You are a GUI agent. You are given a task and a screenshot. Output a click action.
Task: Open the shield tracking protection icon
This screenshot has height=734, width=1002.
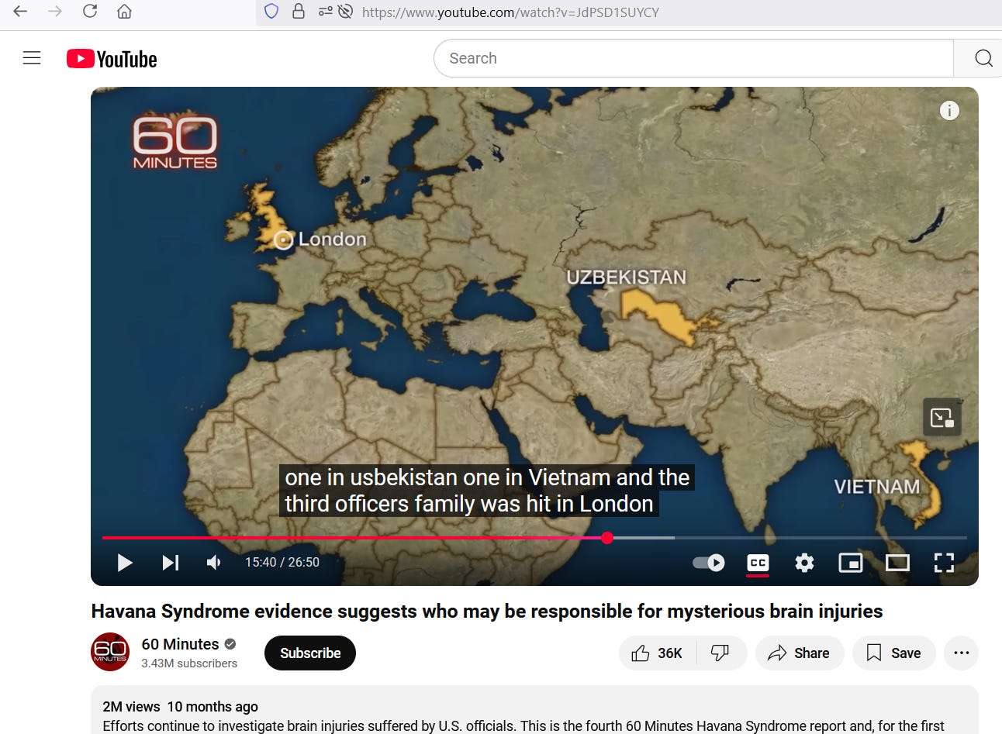(x=271, y=12)
